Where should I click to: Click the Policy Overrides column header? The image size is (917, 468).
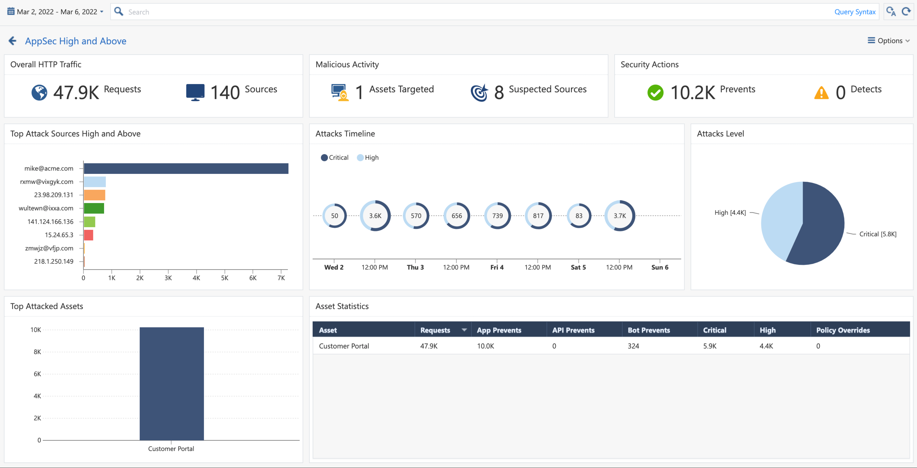843,330
